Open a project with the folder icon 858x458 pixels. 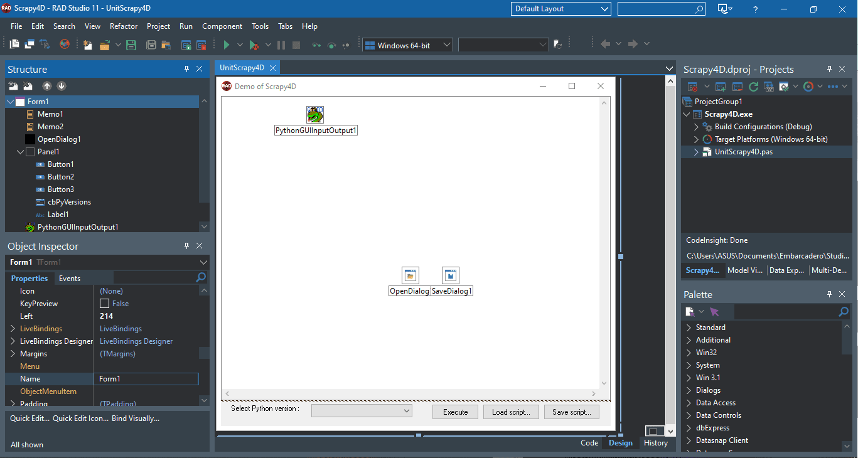(x=104, y=45)
